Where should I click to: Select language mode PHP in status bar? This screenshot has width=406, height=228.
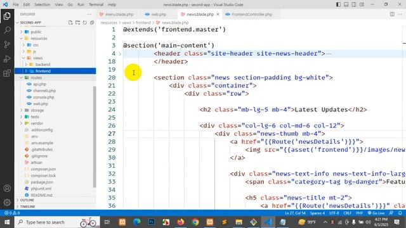pos(359,213)
